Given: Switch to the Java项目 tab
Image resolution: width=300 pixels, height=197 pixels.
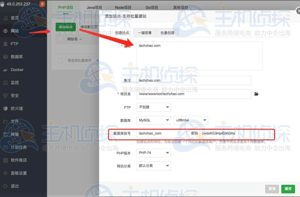Looking at the screenshot, I should [94, 8].
